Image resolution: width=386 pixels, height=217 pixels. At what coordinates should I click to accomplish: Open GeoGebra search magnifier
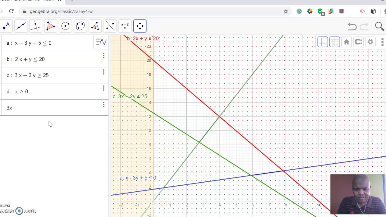click(x=379, y=27)
